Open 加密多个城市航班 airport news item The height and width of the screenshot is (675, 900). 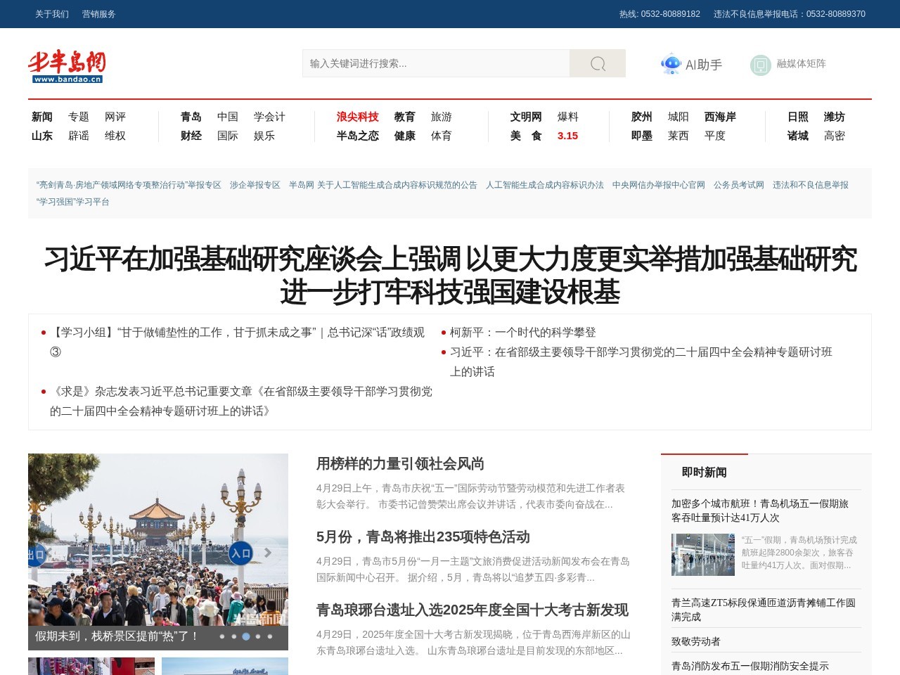pos(760,510)
